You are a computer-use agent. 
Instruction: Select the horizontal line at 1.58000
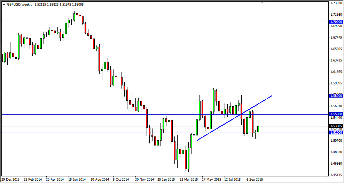[x=165, y=96]
